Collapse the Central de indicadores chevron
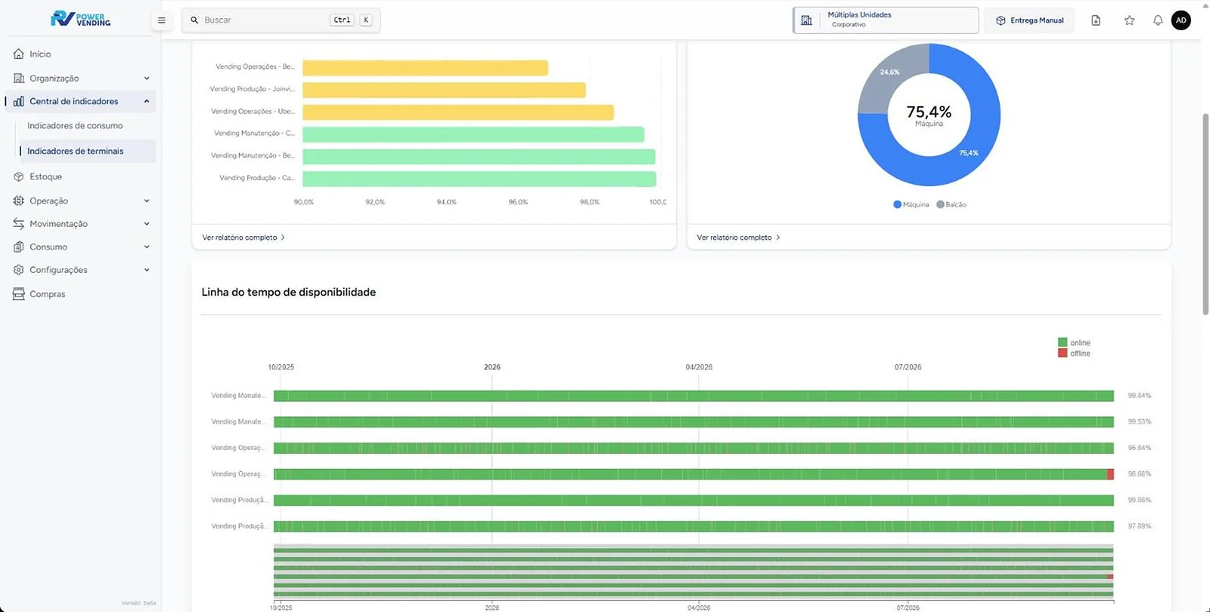Viewport: 1210px width, 612px height. (147, 101)
